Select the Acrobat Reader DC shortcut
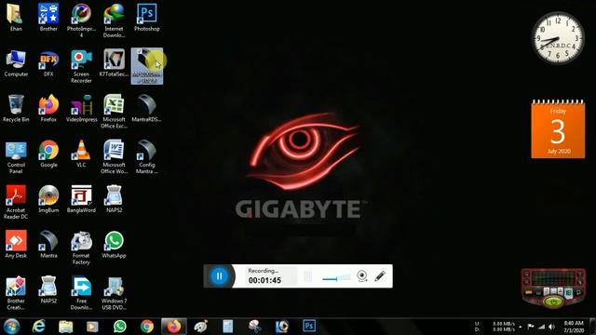This screenshot has width=596, height=335. tap(16, 203)
